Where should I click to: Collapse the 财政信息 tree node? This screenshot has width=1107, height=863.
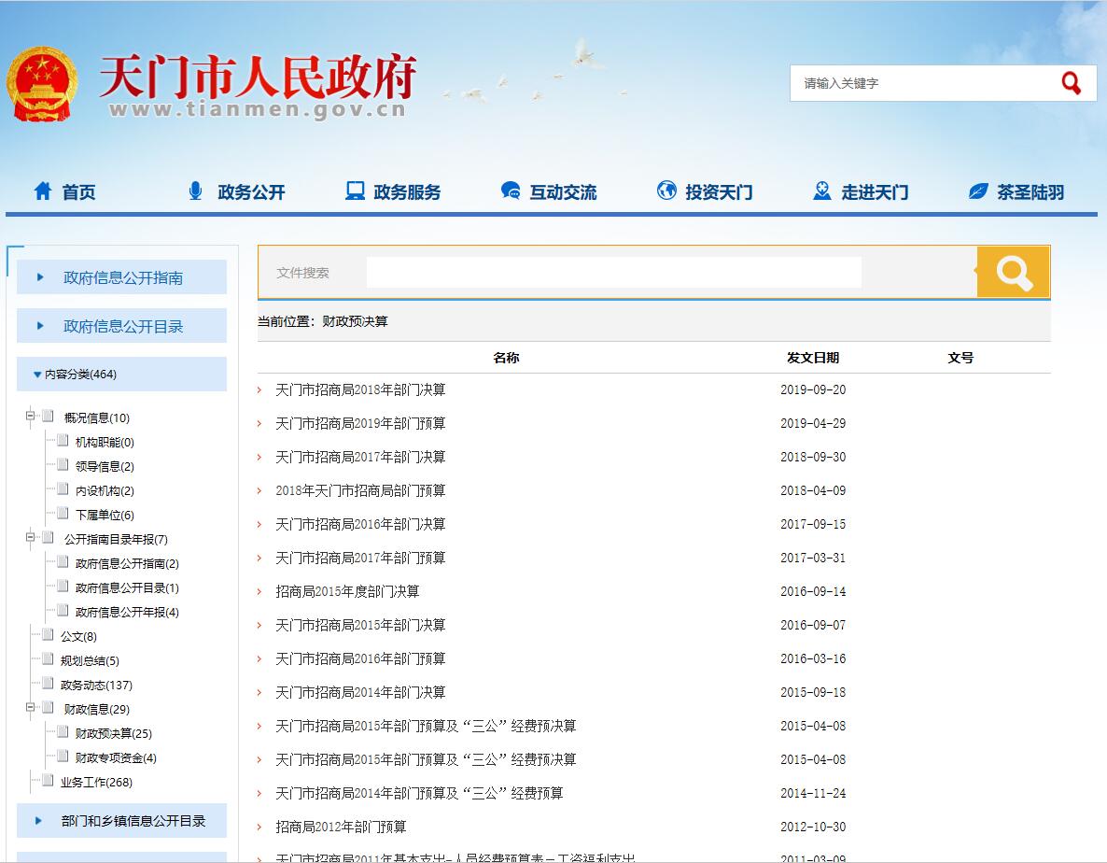[x=30, y=708]
